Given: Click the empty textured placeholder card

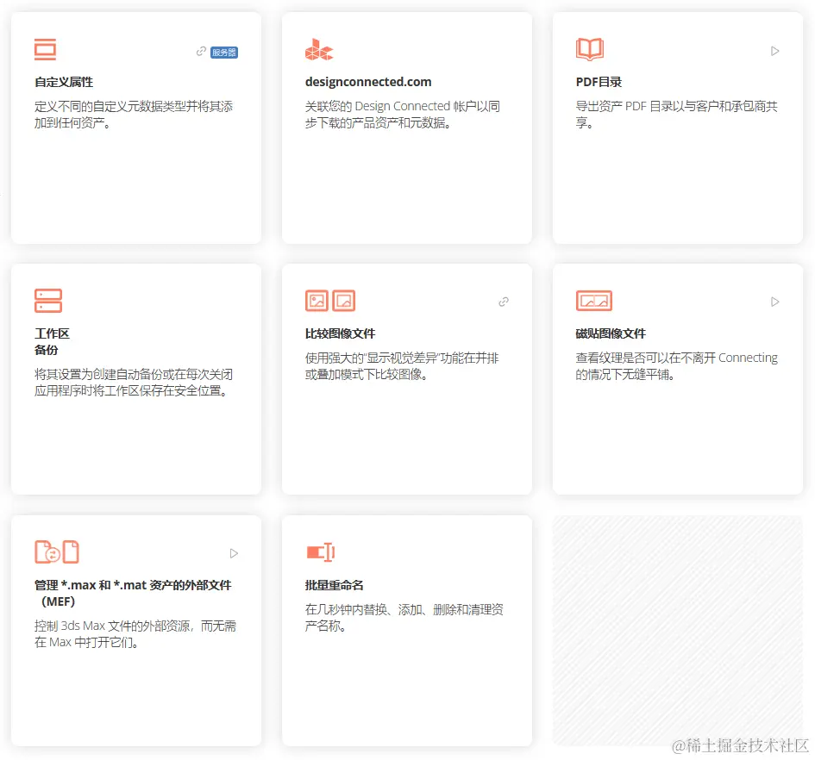Looking at the screenshot, I should point(678,629).
